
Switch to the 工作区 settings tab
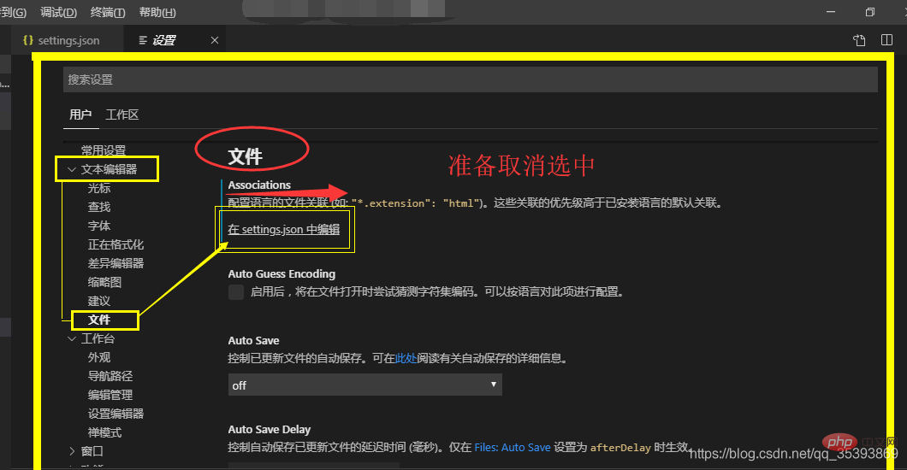tap(122, 115)
